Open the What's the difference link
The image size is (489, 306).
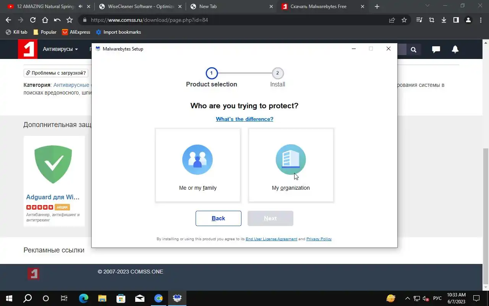pos(244,119)
